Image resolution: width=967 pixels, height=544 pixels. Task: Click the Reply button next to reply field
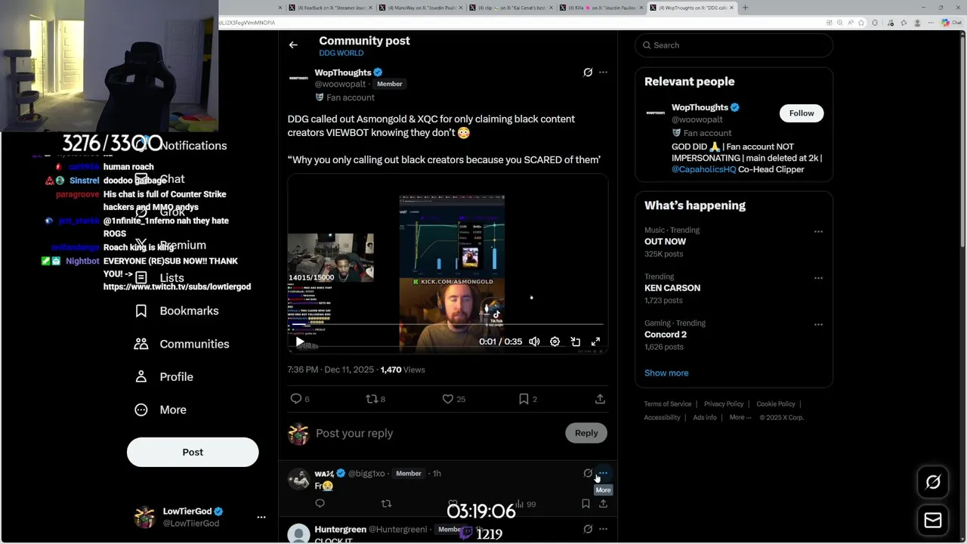(586, 433)
